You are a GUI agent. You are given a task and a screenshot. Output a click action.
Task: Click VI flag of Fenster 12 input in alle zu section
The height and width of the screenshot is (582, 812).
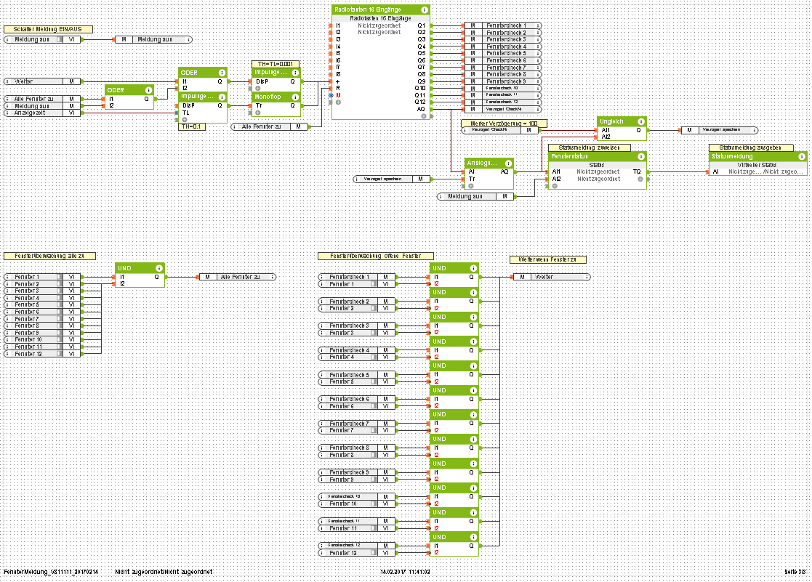(71, 354)
